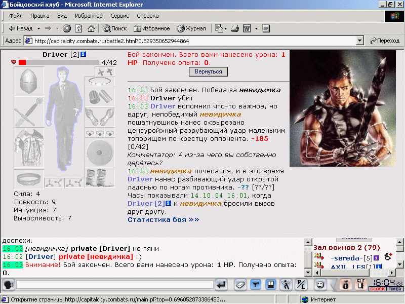Click the Переход go button

385,41
